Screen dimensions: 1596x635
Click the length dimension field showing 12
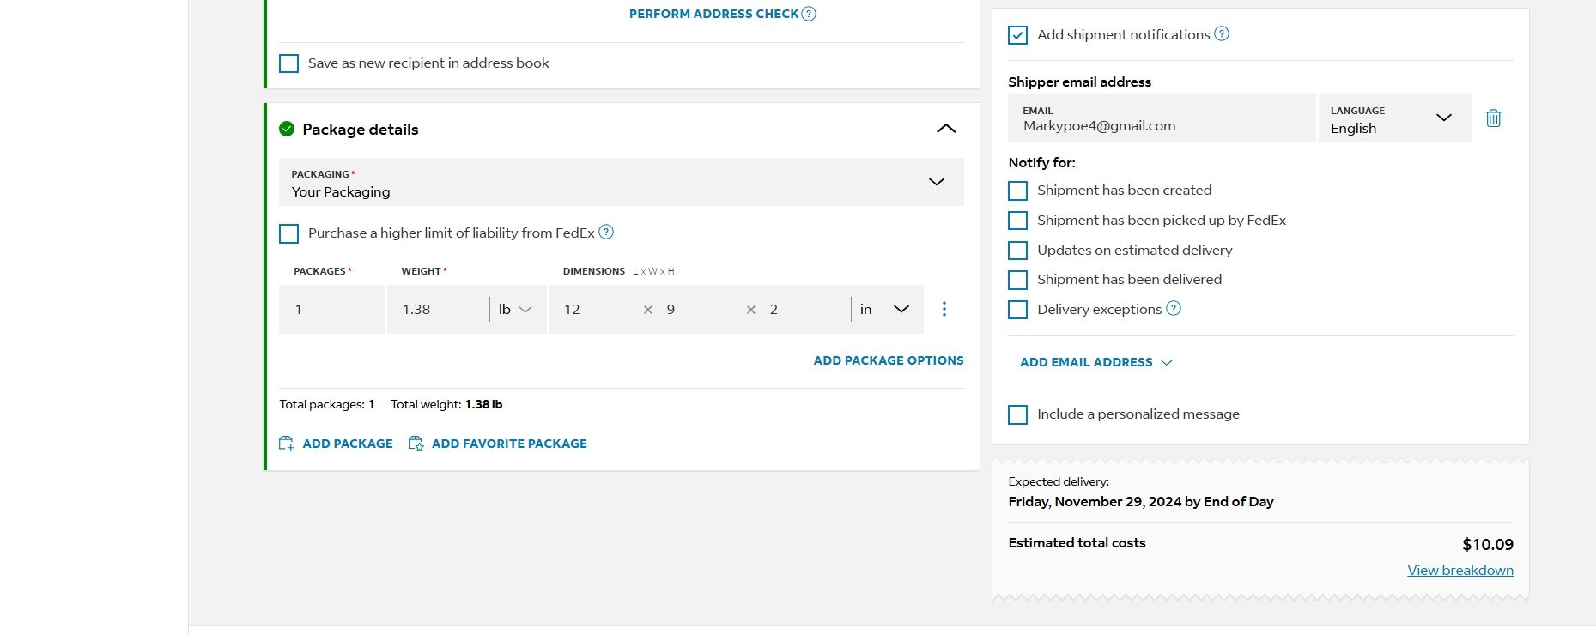pyautogui.click(x=597, y=309)
